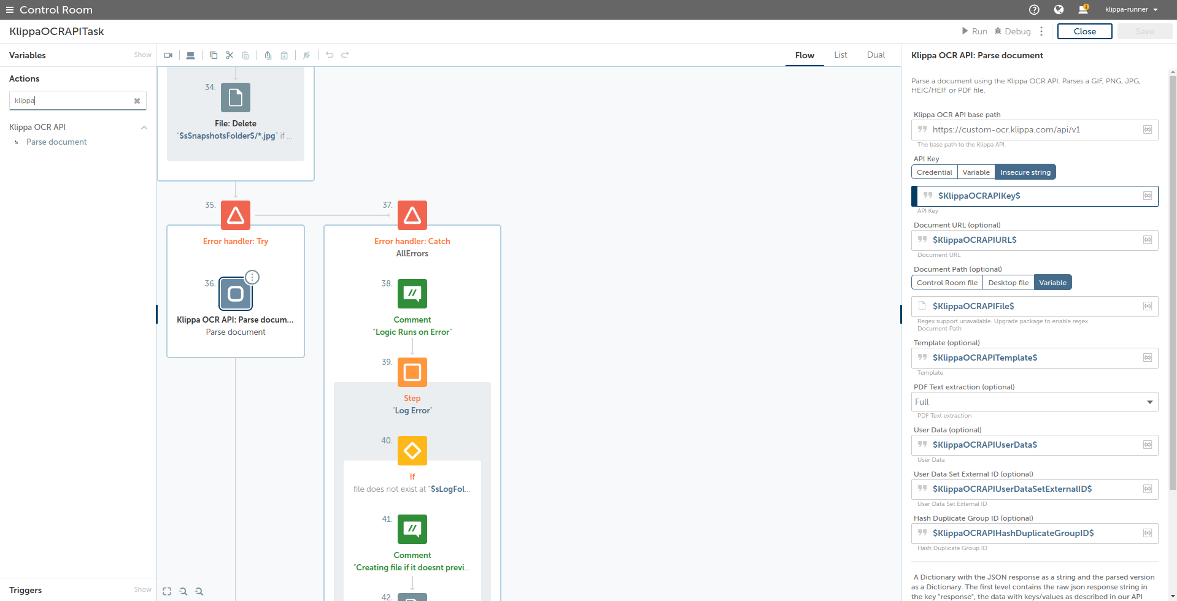
Task: Open the three-dot menu on step 36
Action: click(x=252, y=277)
